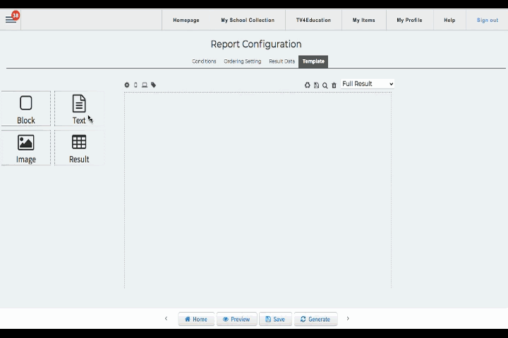This screenshot has width=508, height=338.
Task: Click the save disk icon above canvas
Action: point(316,85)
